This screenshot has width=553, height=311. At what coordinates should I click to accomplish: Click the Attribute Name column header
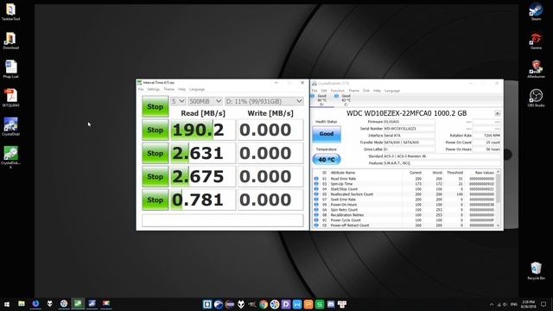(343, 173)
